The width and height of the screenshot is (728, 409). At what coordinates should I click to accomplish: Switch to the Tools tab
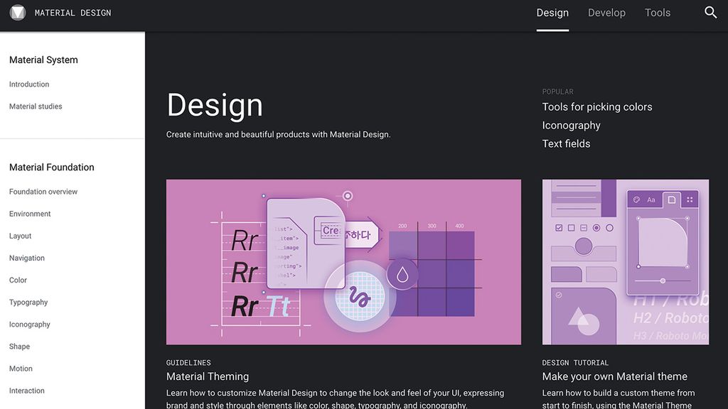point(657,12)
